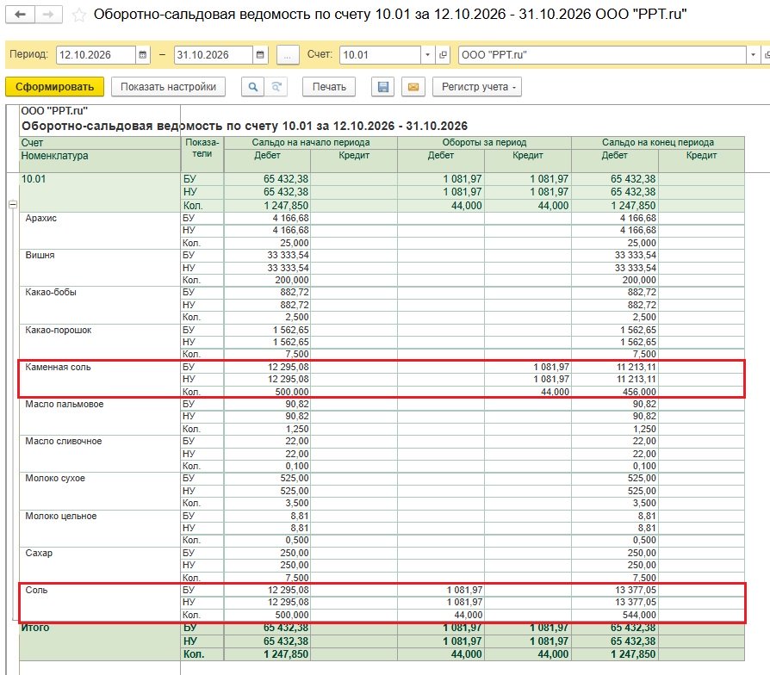Select the Каменная соль row label
Screen dimensions: 770x675
tap(58, 367)
